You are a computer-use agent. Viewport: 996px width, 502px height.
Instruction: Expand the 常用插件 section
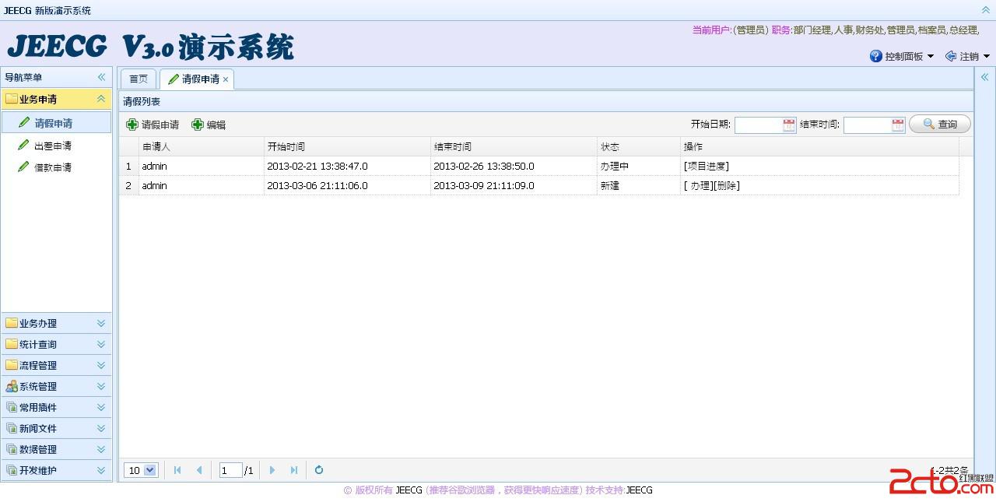pyautogui.click(x=101, y=407)
